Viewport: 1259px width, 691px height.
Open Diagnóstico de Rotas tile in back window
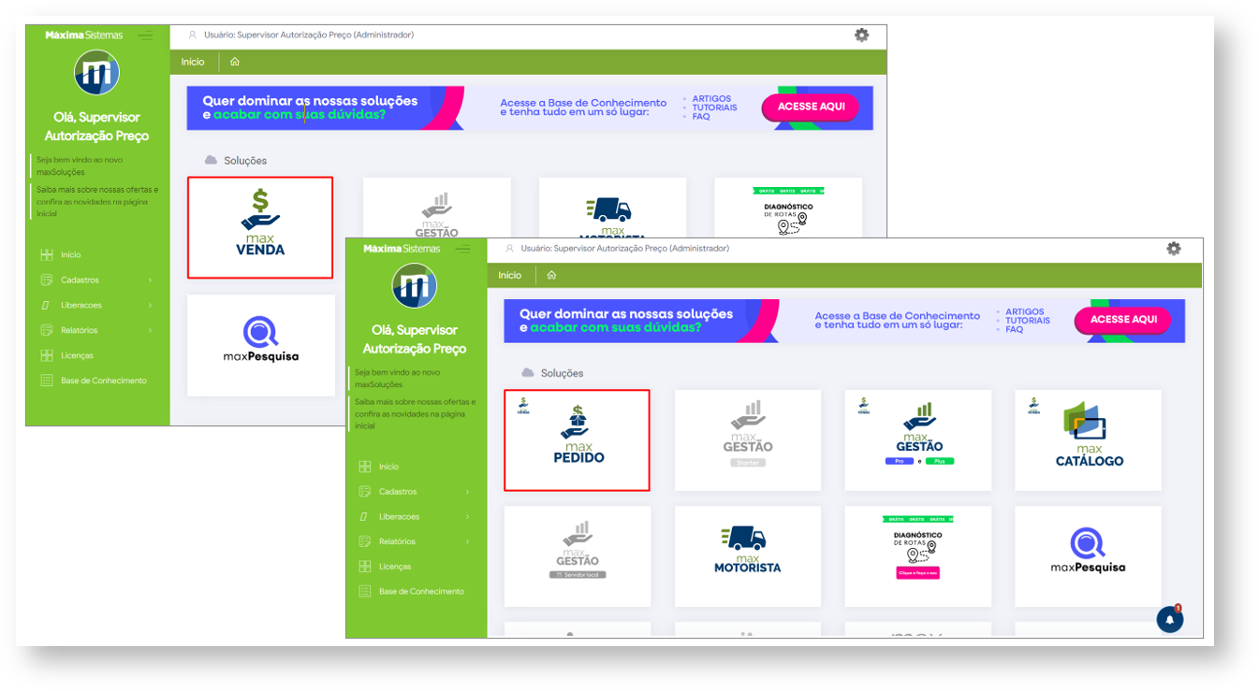tap(788, 208)
